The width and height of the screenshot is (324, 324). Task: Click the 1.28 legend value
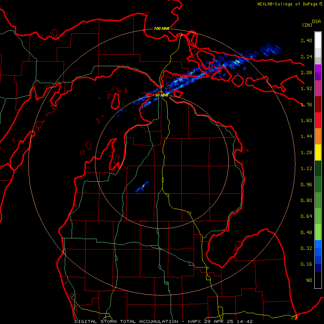click(306, 153)
